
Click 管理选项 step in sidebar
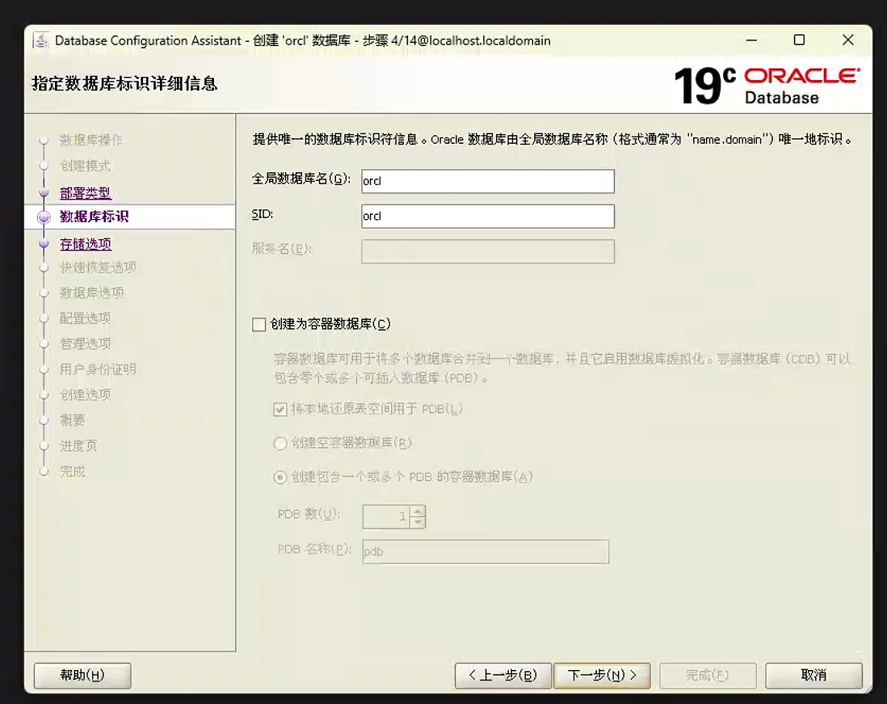tap(86, 344)
